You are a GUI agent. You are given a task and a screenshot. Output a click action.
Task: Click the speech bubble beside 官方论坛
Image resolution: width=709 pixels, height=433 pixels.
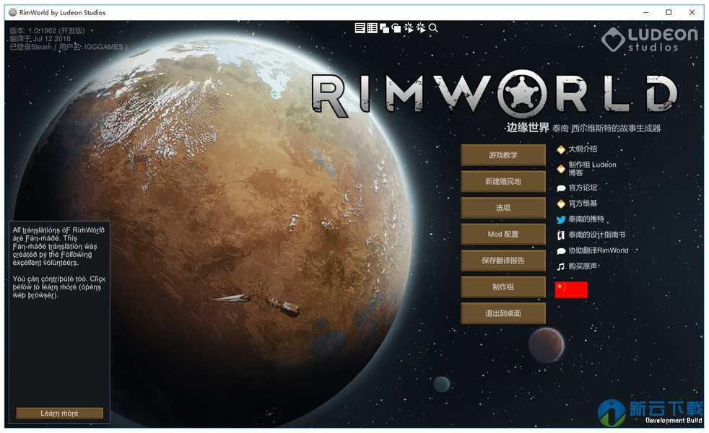tap(561, 188)
